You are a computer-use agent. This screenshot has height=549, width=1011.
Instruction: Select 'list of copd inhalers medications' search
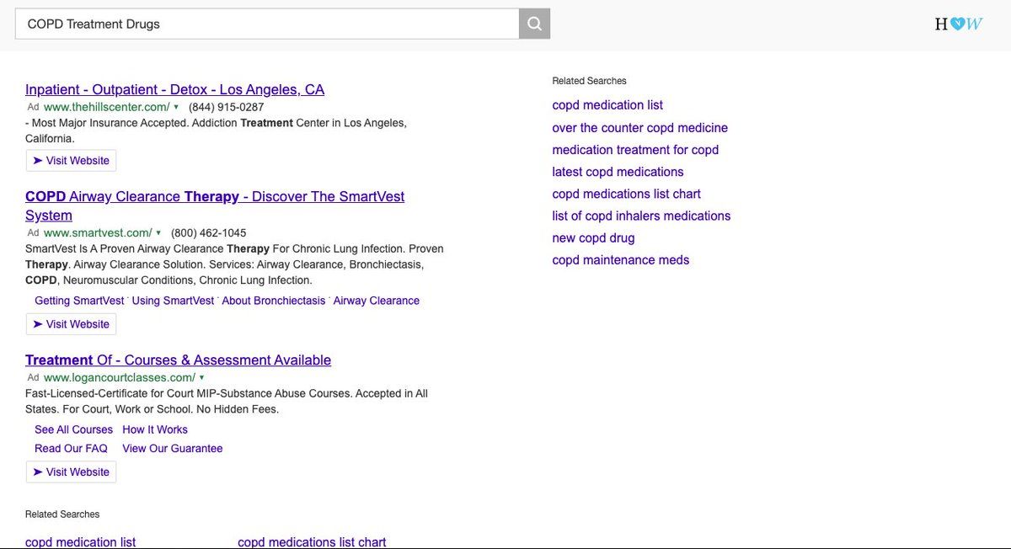(641, 216)
